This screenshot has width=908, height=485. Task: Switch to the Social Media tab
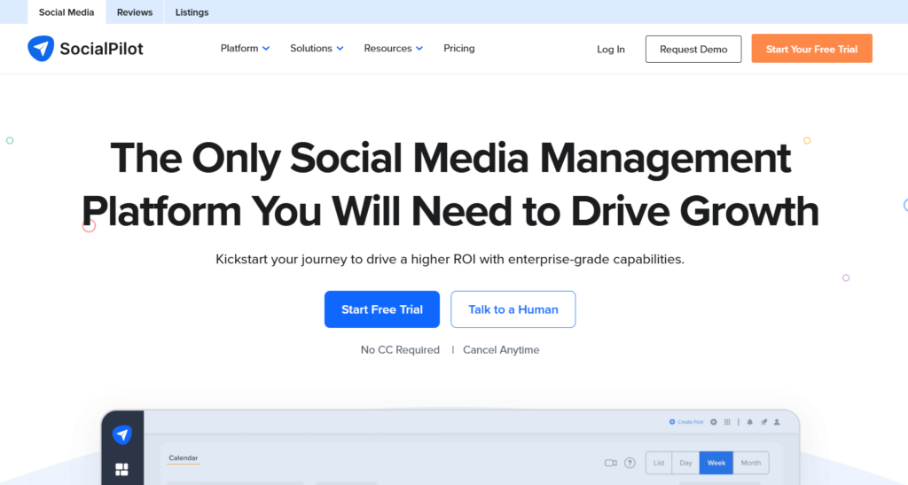click(x=67, y=12)
